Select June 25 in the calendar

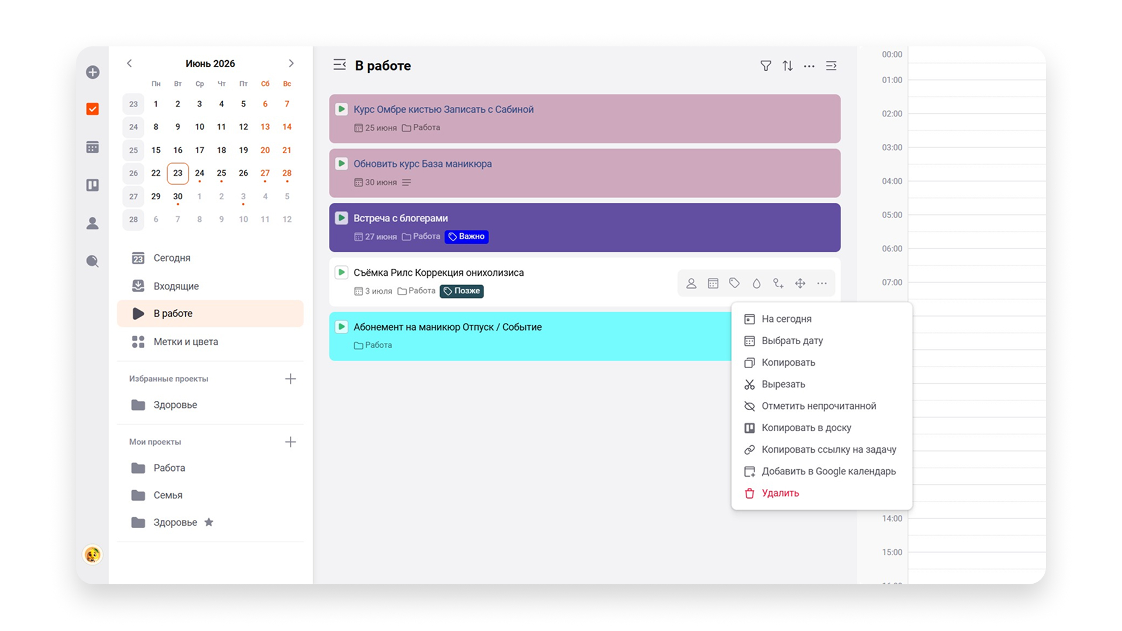pyautogui.click(x=221, y=173)
